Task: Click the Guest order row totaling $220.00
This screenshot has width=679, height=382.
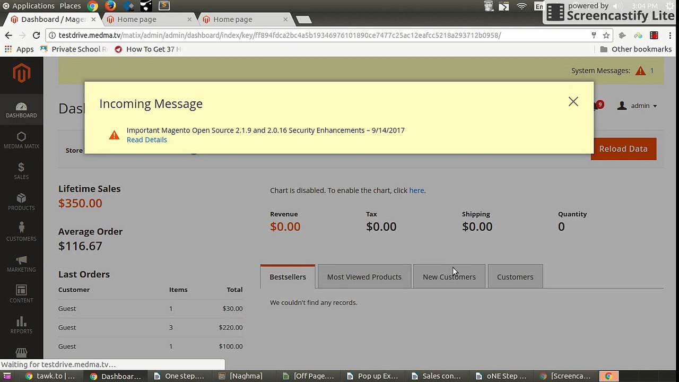Action: point(150,327)
